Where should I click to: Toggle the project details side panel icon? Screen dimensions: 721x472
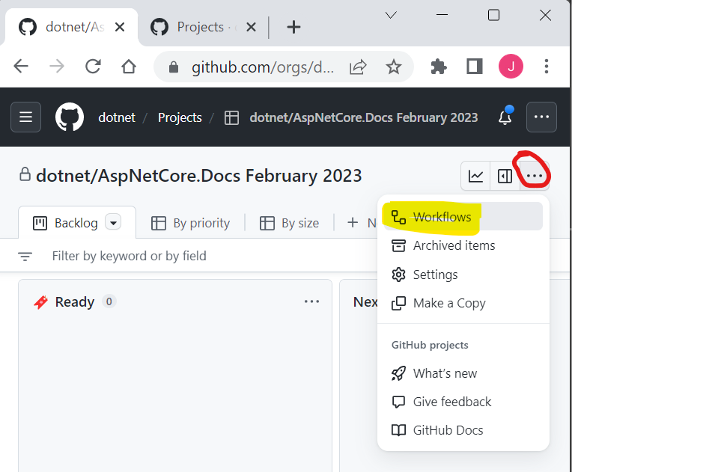(x=505, y=176)
